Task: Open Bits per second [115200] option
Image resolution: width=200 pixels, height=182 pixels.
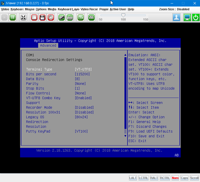Action: pyautogui.click(x=82, y=74)
